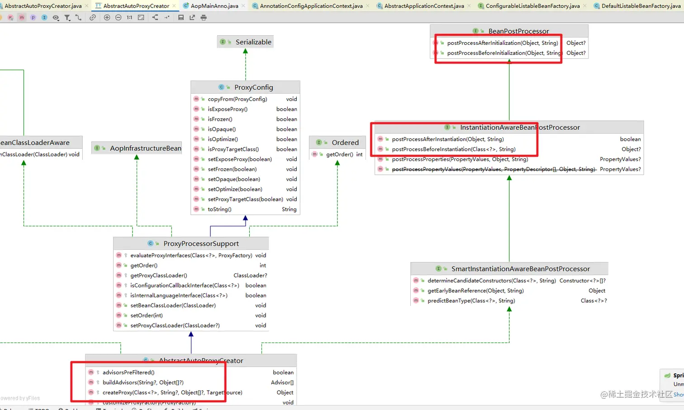Fit diagram content to window
The height and width of the screenshot is (410, 684).
(141, 18)
